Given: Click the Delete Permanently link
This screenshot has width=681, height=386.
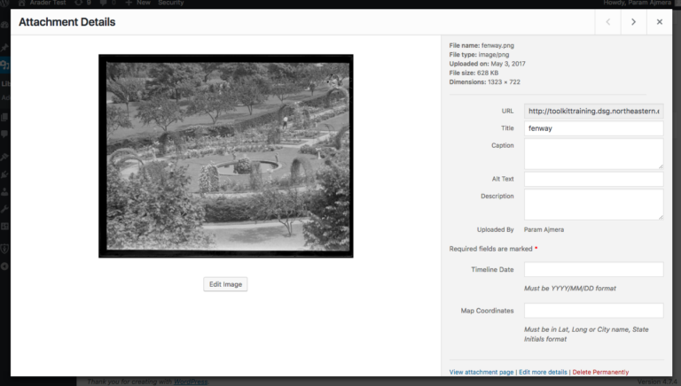Looking at the screenshot, I should [600, 372].
